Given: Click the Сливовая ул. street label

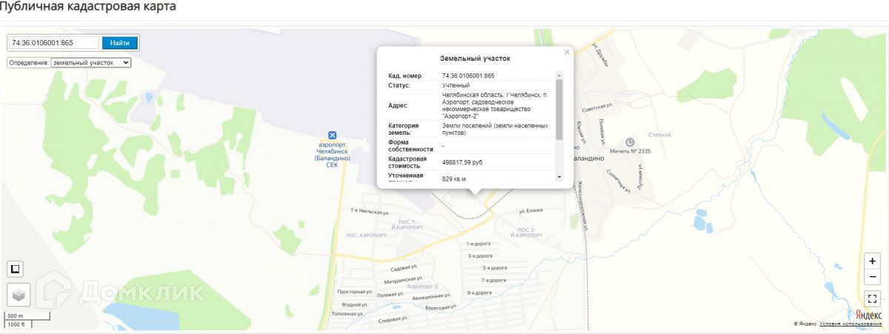Looking at the screenshot, I should tap(393, 319).
